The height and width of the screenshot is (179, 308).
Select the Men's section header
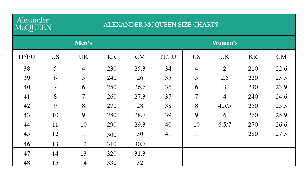83,43
